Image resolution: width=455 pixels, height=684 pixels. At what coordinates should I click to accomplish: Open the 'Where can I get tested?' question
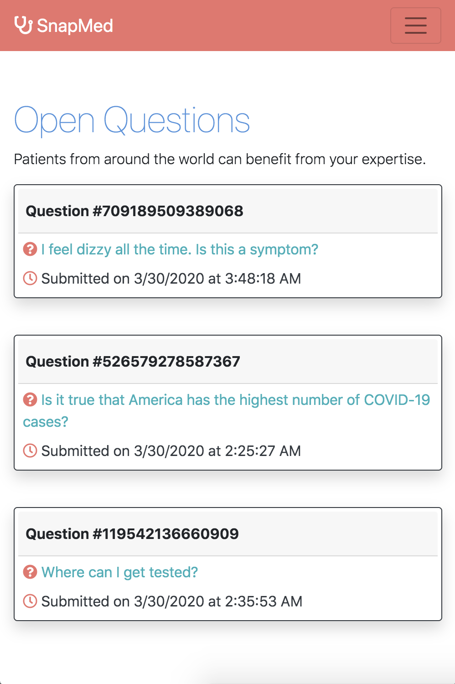pyautogui.click(x=119, y=572)
